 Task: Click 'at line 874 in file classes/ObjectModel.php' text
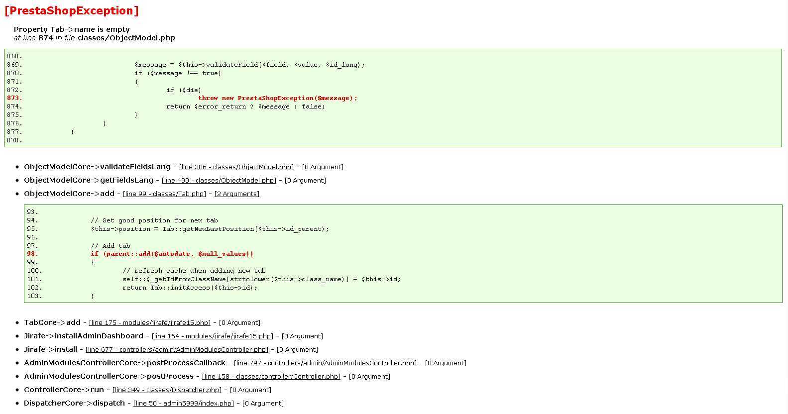[95, 38]
